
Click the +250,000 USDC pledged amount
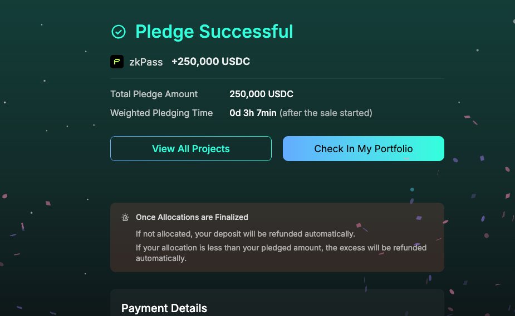pyautogui.click(x=210, y=62)
